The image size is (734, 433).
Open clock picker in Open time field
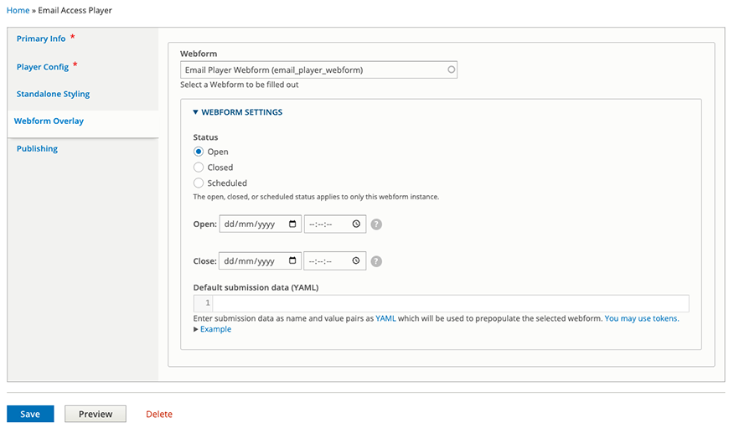[356, 224]
